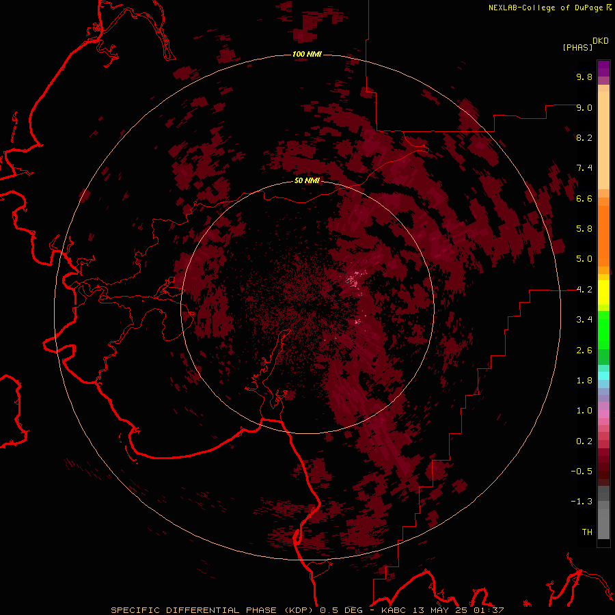Viewport: 615px width, 615px height.
Task: Select the 9.0 legend value
Action: coord(584,107)
